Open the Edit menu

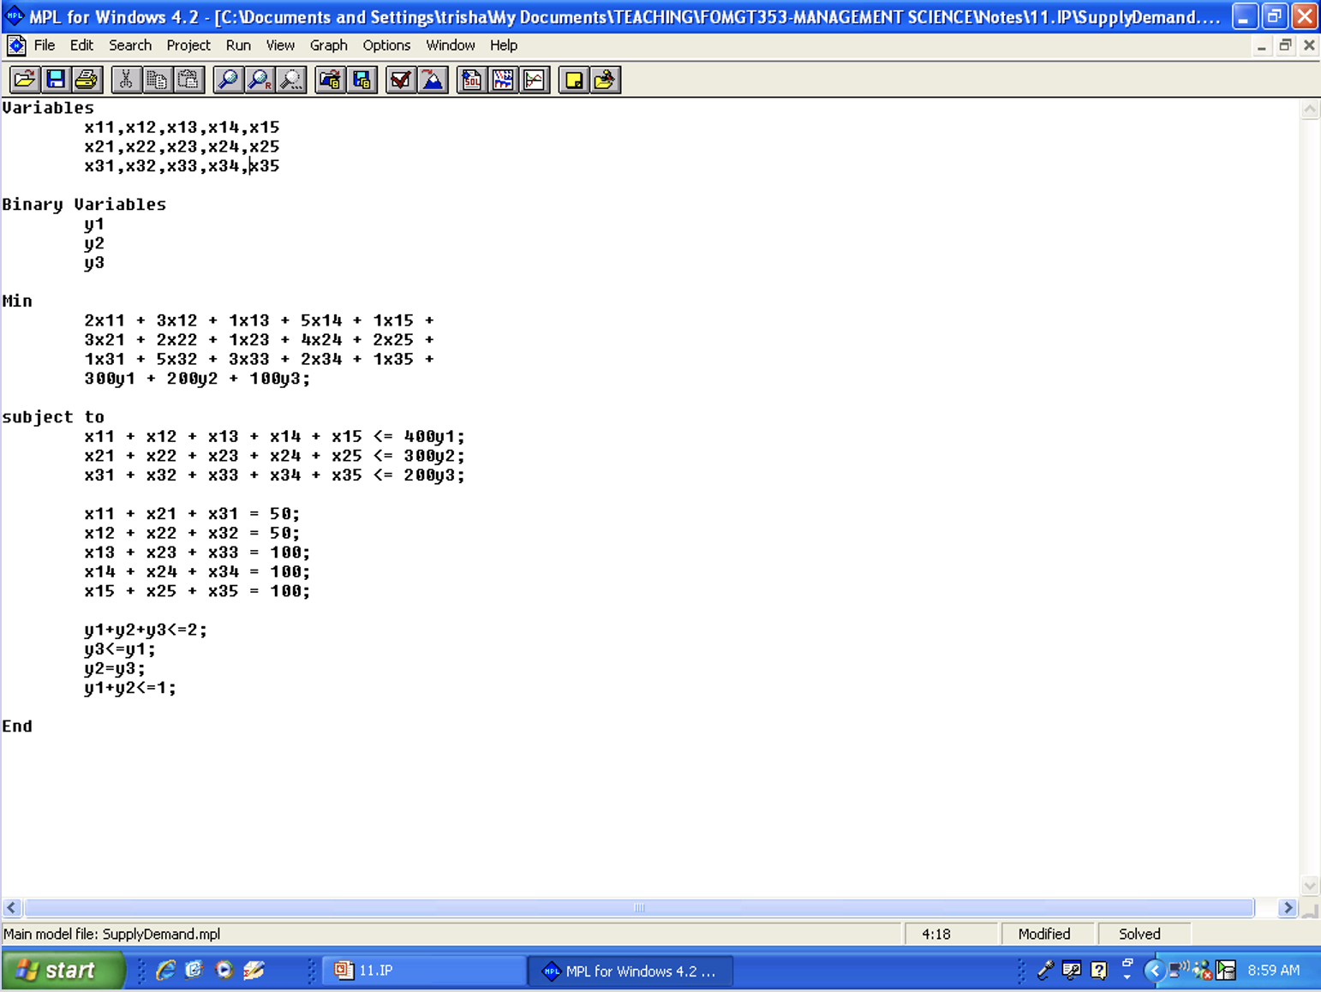(81, 45)
